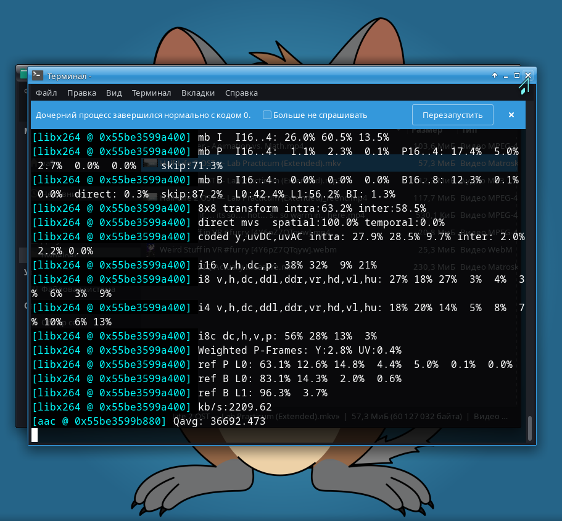Toggle keep-above arrow in the terminal title bar

tap(495, 75)
